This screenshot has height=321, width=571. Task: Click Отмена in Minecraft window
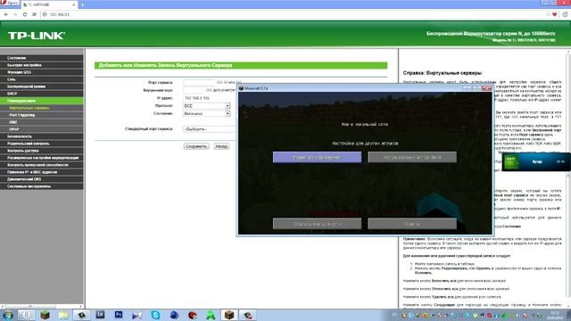coord(412,224)
